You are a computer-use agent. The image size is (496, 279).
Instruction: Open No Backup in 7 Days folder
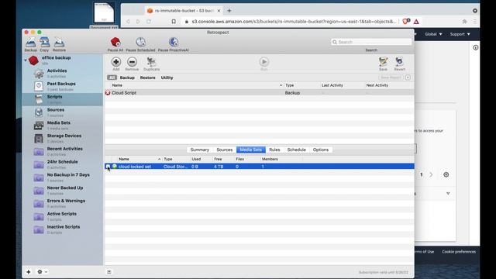(63, 177)
